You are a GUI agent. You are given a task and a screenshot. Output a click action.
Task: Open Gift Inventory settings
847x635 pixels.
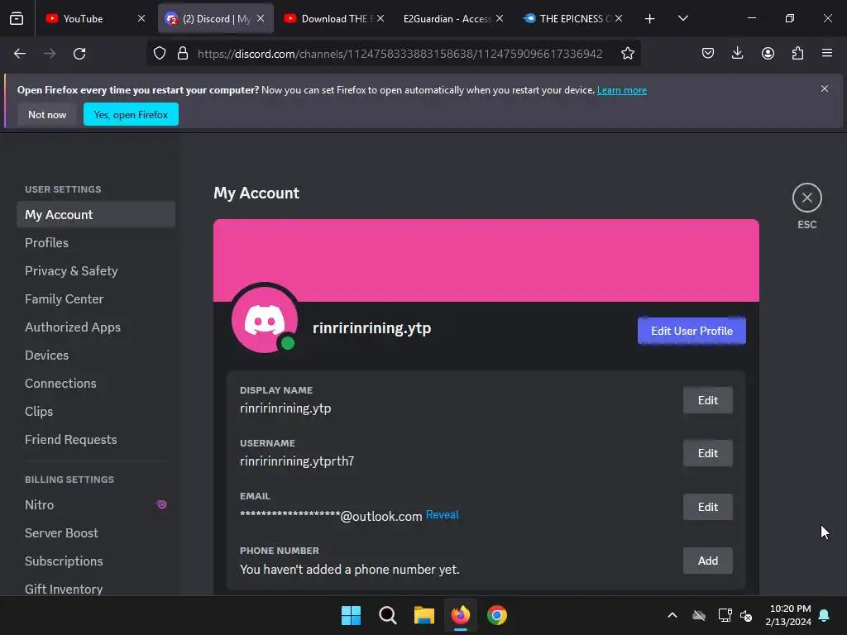click(96, 588)
